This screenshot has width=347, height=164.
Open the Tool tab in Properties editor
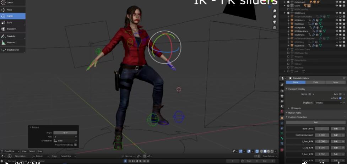pyautogui.click(x=282, y=84)
